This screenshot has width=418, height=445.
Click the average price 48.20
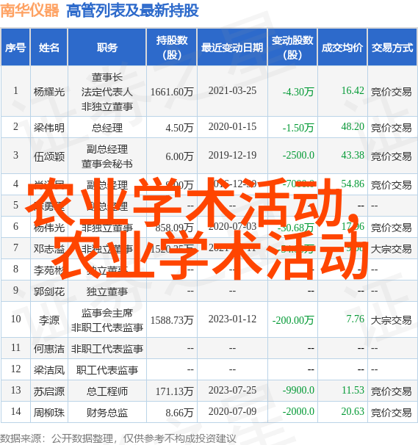click(353, 127)
